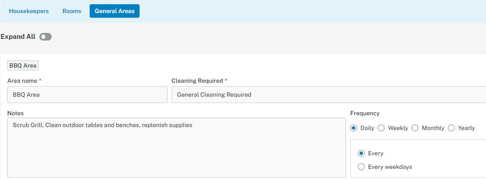Screen dimensions: 486x179
Task: Choose the Weekly frequency option
Action: click(381, 128)
